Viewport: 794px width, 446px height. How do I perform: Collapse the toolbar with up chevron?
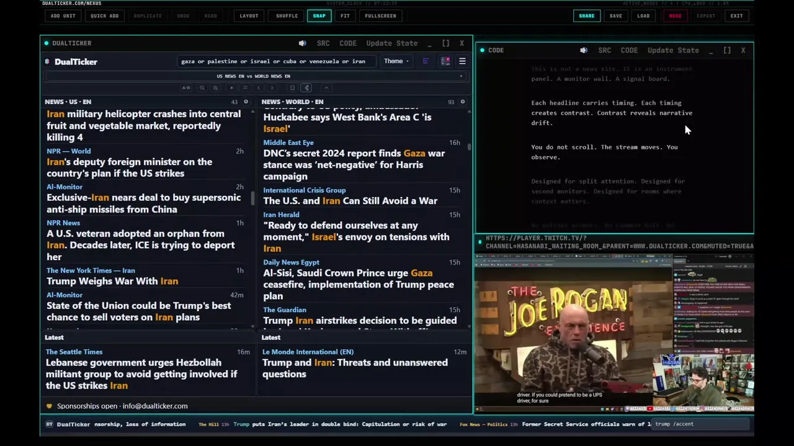click(326, 88)
